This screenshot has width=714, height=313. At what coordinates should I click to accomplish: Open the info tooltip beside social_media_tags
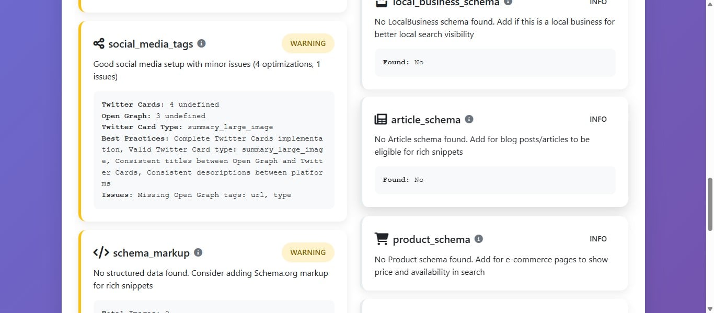coord(202,43)
